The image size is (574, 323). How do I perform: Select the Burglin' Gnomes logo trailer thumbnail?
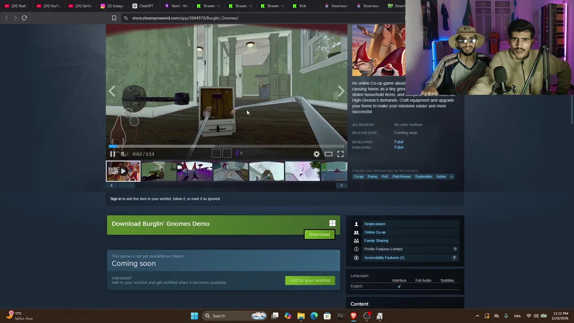tap(123, 171)
